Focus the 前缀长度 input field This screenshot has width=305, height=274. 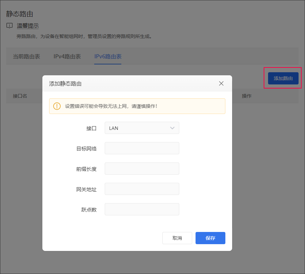[142, 169]
